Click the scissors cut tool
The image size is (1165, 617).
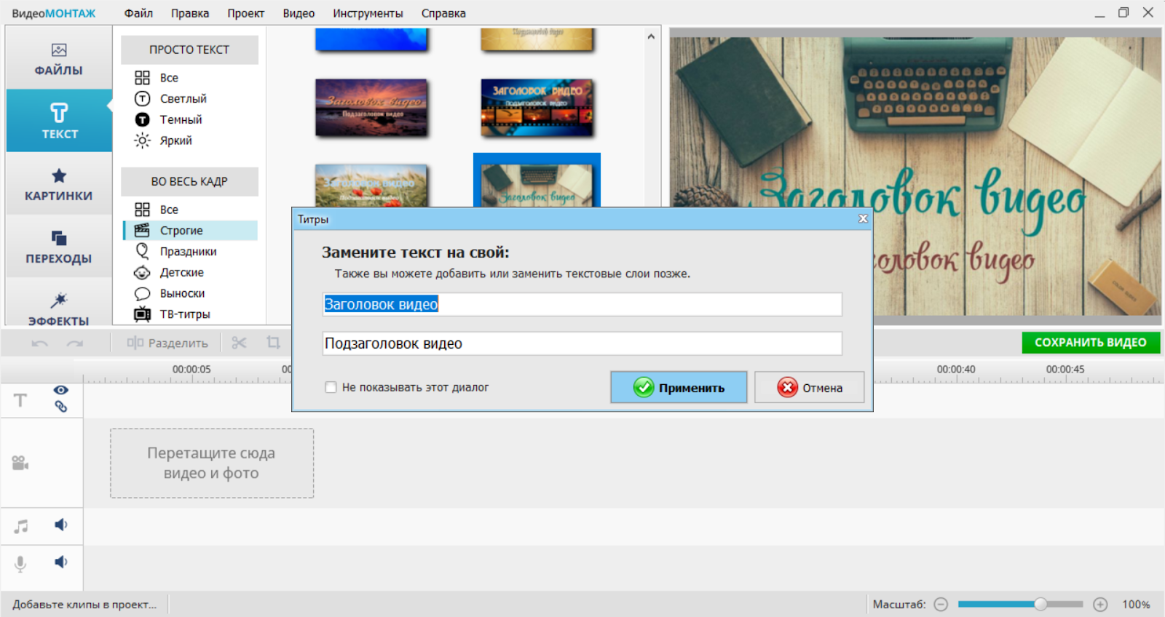(x=239, y=343)
